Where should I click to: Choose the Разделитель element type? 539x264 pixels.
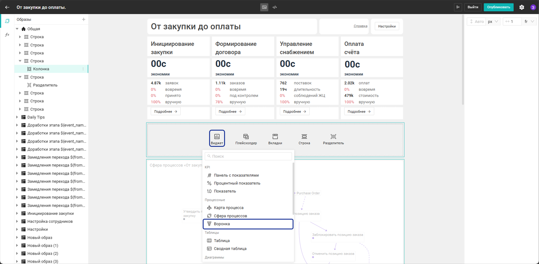tap(333, 139)
